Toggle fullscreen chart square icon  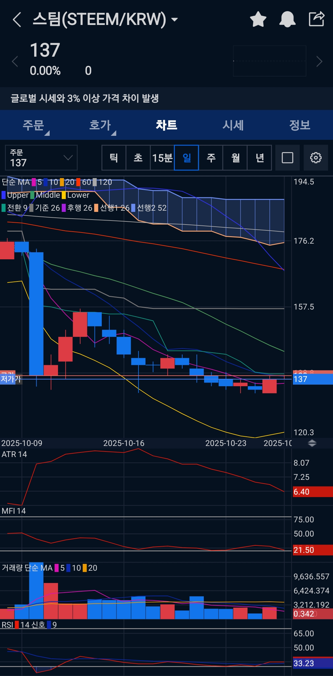point(287,158)
